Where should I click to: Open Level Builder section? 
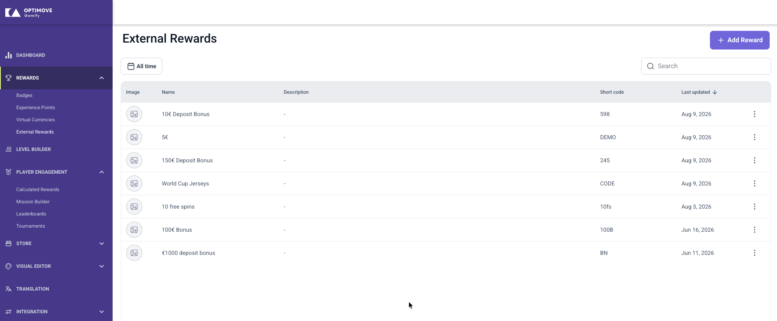pos(33,149)
